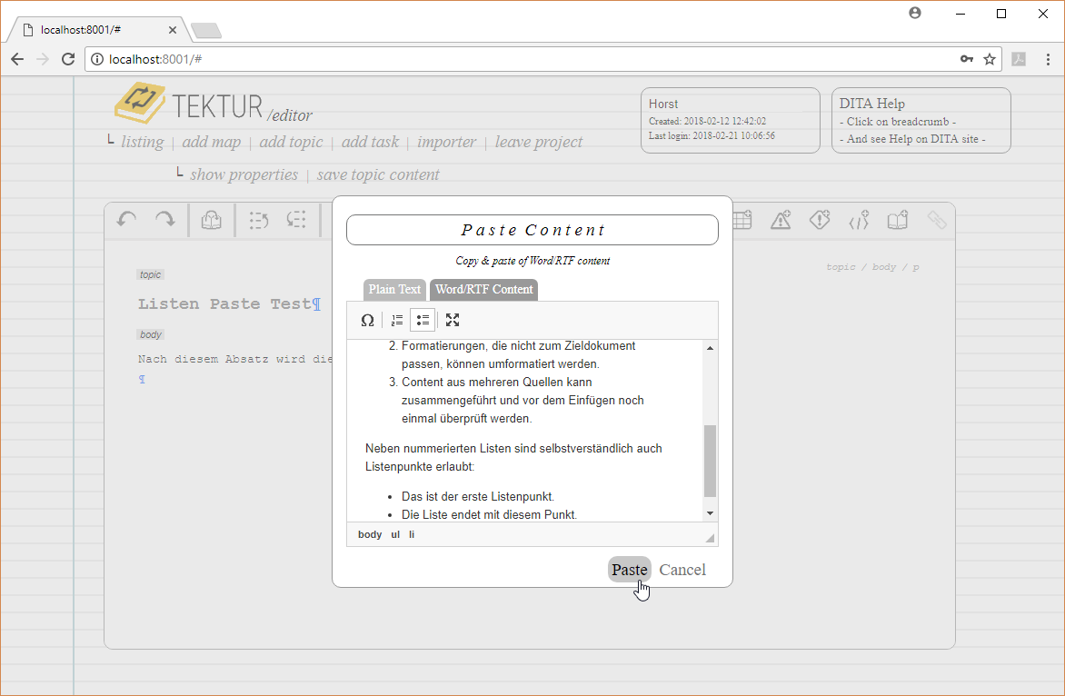1065x696 pixels.
Task: Undo last action in editor toolbar
Action: (127, 220)
